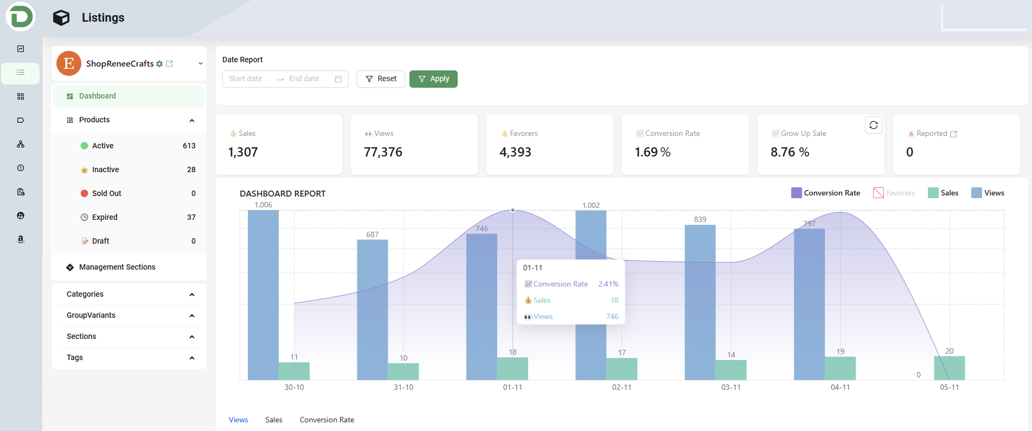Viewport: 1032px width, 431px height.
Task: Switch to the Views tab below chart
Action: (x=238, y=420)
